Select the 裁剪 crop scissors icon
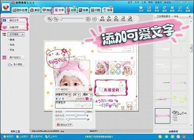This screenshot has width=194, height=140. pyautogui.click(x=172, y=9)
